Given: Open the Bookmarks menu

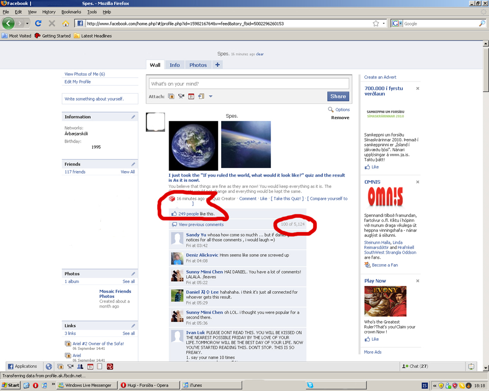Looking at the screenshot, I should pos(71,12).
